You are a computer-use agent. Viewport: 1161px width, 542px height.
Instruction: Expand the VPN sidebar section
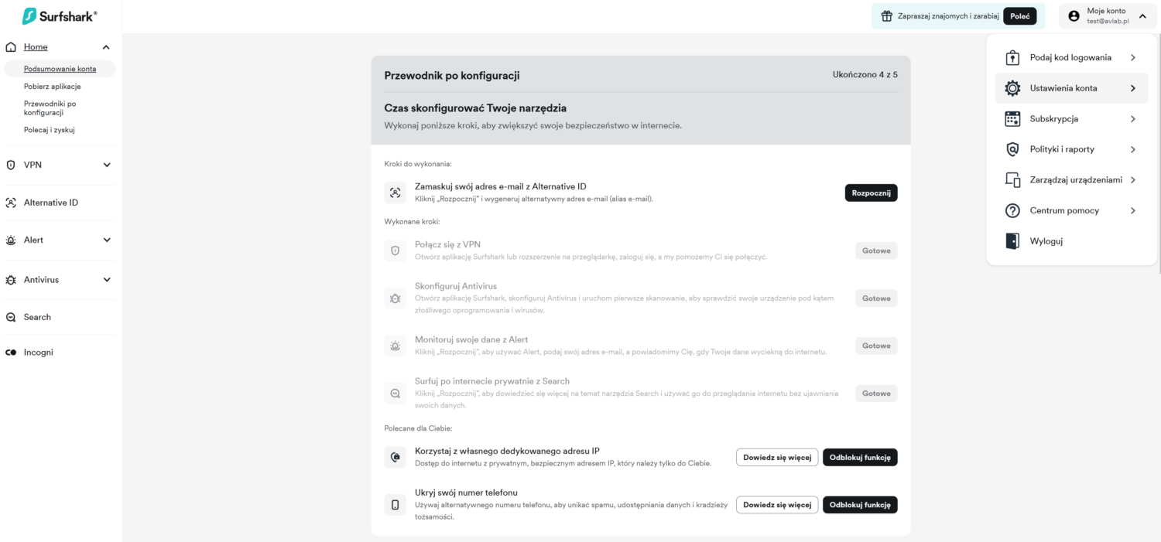click(x=106, y=165)
